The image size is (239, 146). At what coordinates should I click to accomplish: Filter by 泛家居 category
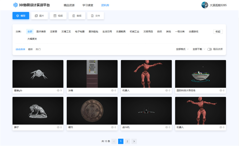pos(53,31)
